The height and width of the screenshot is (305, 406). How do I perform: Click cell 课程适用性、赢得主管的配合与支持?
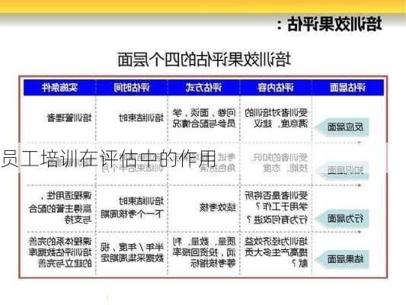pos(60,207)
